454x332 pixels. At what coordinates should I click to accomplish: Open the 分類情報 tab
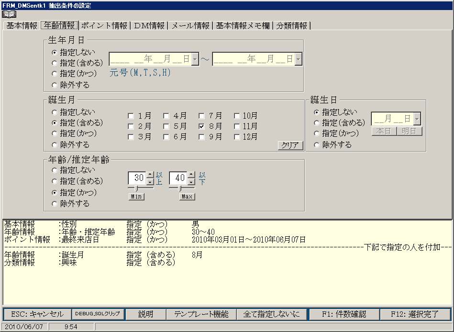[291, 26]
